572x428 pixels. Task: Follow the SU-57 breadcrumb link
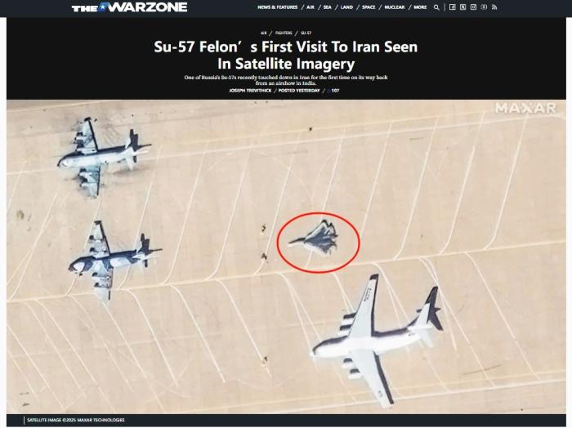(x=306, y=33)
